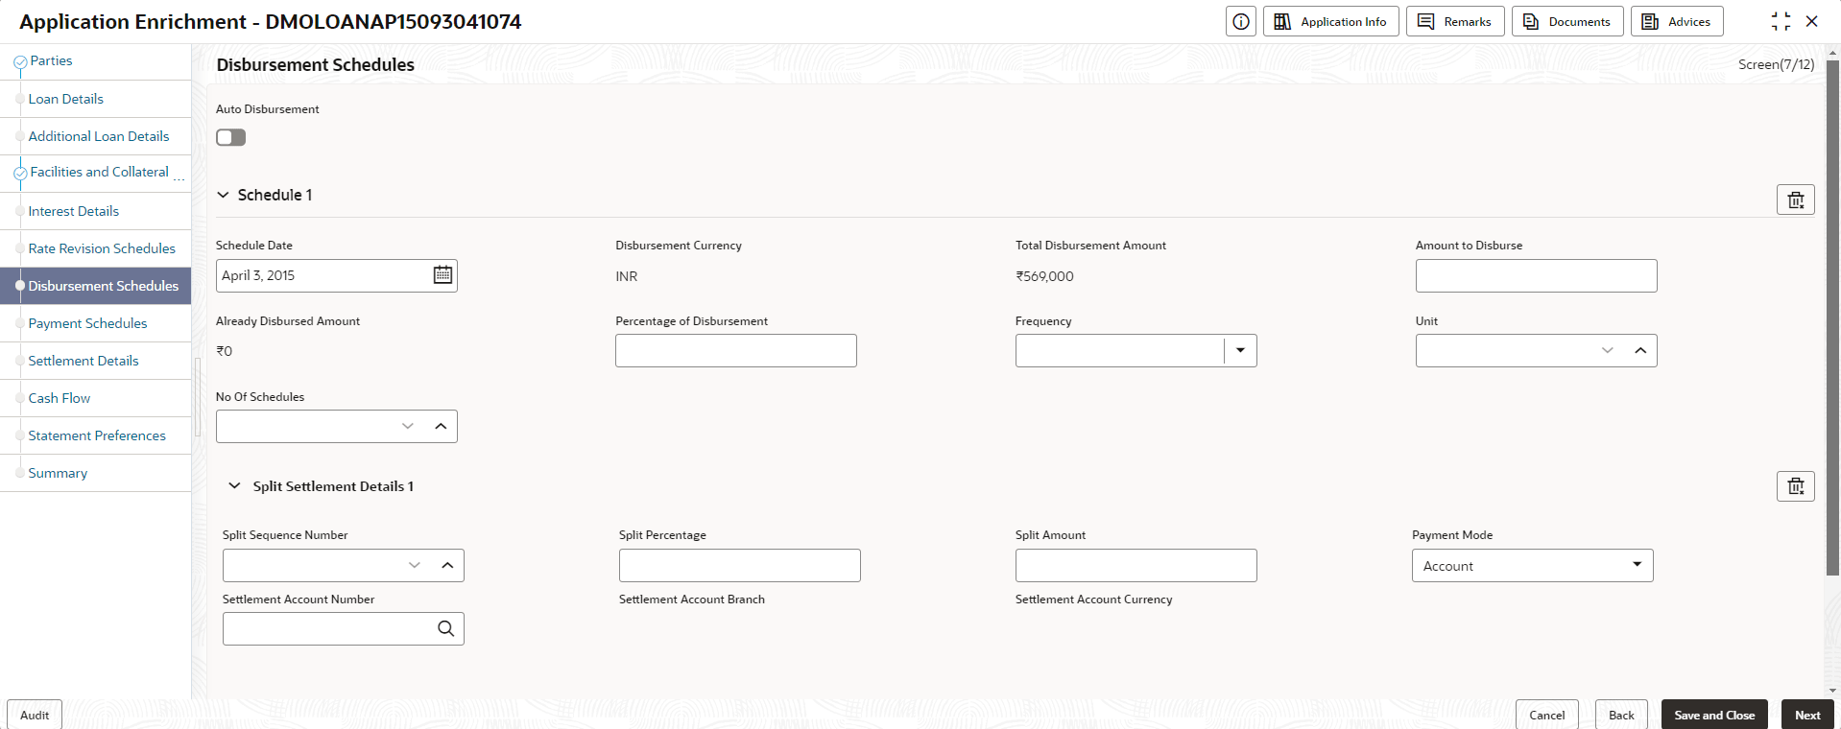Click the Save and Close button
The width and height of the screenshot is (1841, 729).
pyautogui.click(x=1714, y=715)
